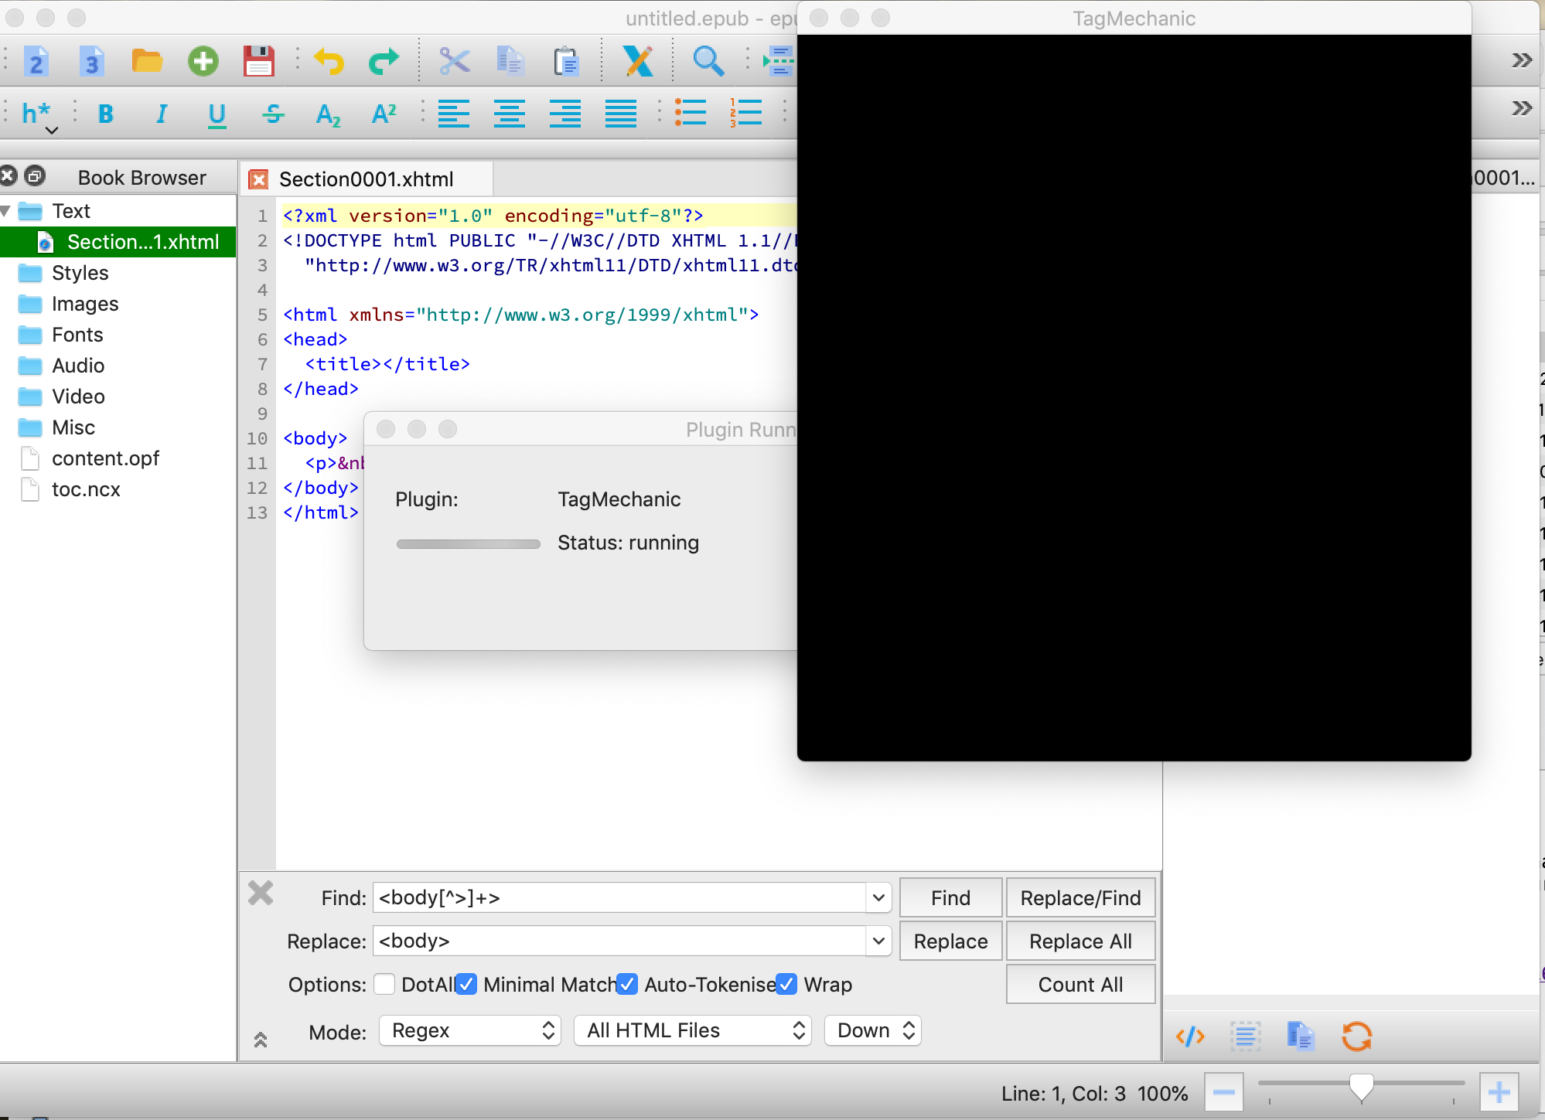The image size is (1545, 1120).
Task: Click the magnifying glass Find icon
Action: tap(708, 61)
